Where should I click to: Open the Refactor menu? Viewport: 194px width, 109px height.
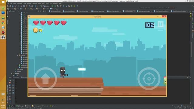35,3
